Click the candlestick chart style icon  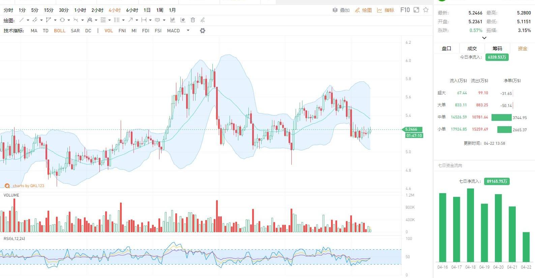[173, 20]
